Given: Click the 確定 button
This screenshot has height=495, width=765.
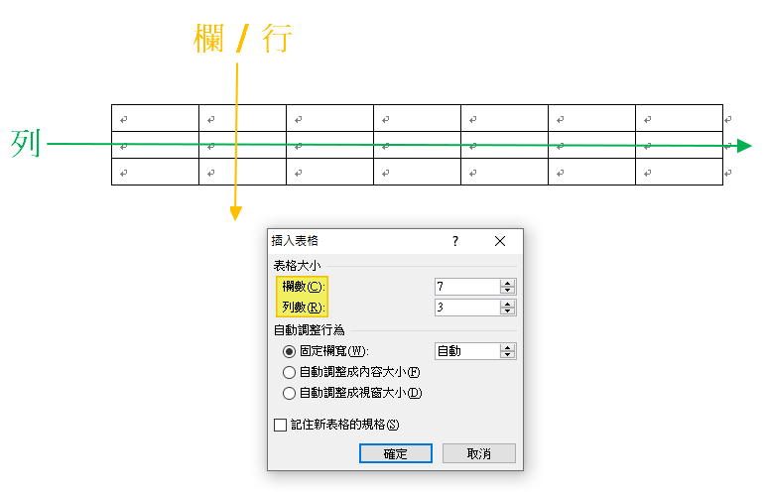Looking at the screenshot, I should [x=396, y=453].
